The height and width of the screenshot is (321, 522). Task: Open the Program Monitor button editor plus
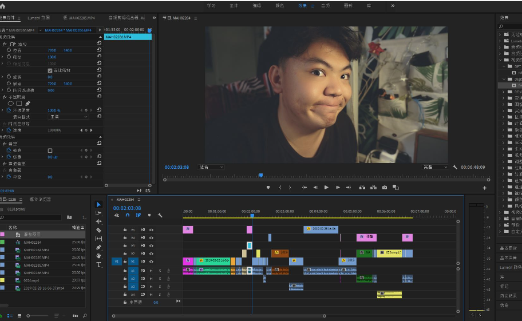pos(485,188)
